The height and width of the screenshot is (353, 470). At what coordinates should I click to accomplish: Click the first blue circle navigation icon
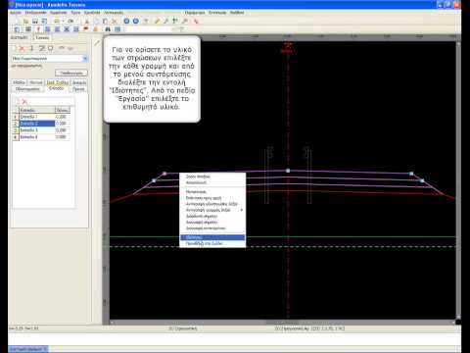pyautogui.click(x=126, y=22)
